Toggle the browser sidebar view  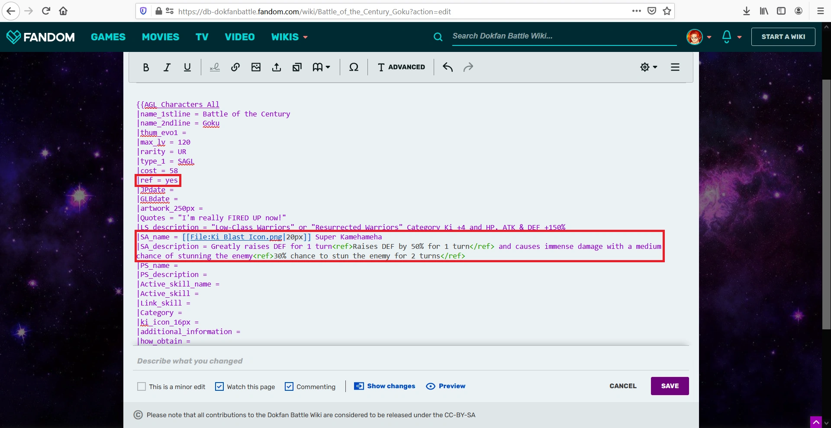click(781, 11)
